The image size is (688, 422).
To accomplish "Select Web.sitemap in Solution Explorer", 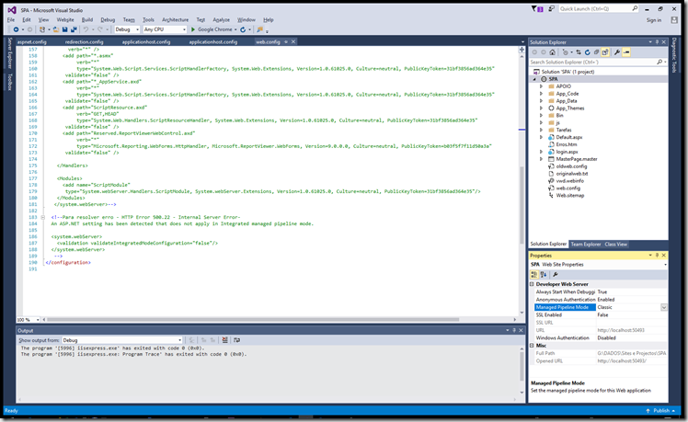I will [570, 195].
